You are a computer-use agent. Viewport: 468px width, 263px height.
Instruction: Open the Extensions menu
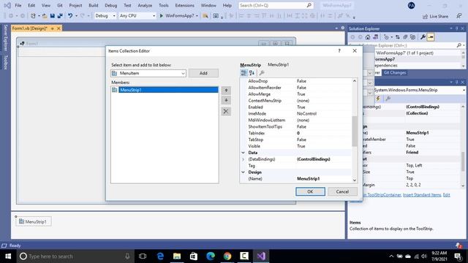(x=184, y=5)
